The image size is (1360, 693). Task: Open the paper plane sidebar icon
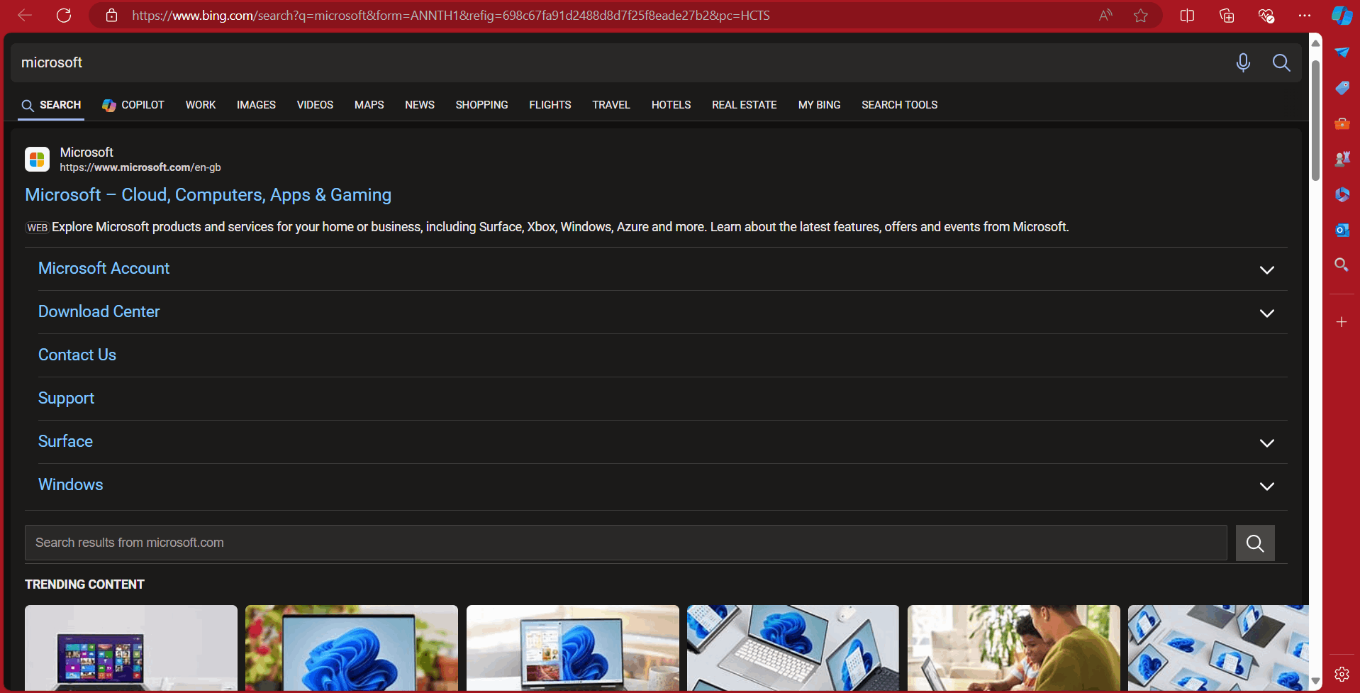pyautogui.click(x=1342, y=52)
